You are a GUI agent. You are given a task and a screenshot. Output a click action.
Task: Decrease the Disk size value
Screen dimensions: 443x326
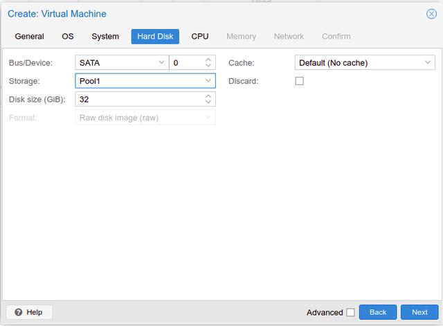208,102
